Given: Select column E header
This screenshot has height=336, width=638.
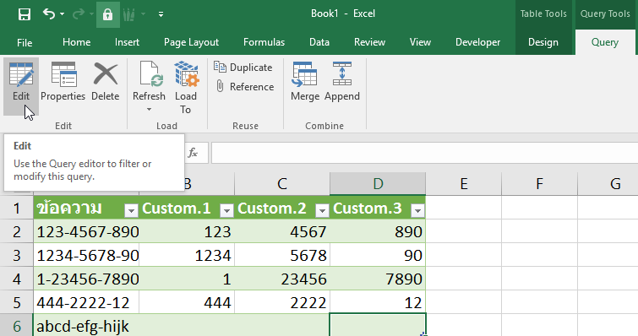Looking at the screenshot, I should 464,184.
